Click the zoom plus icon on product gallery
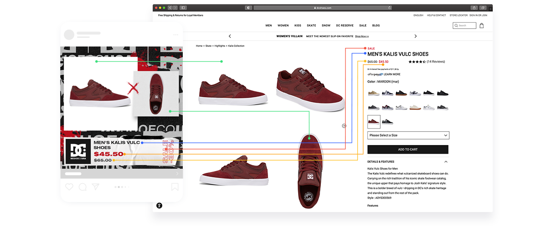 (344, 126)
